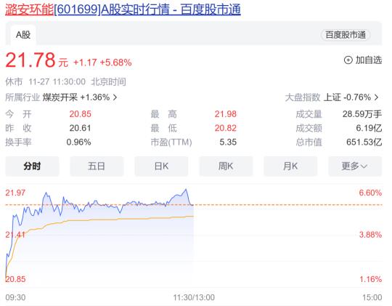The width and height of the screenshot is (392, 306).
Task: Click the plus icon beside 加自选
Action: point(348,60)
